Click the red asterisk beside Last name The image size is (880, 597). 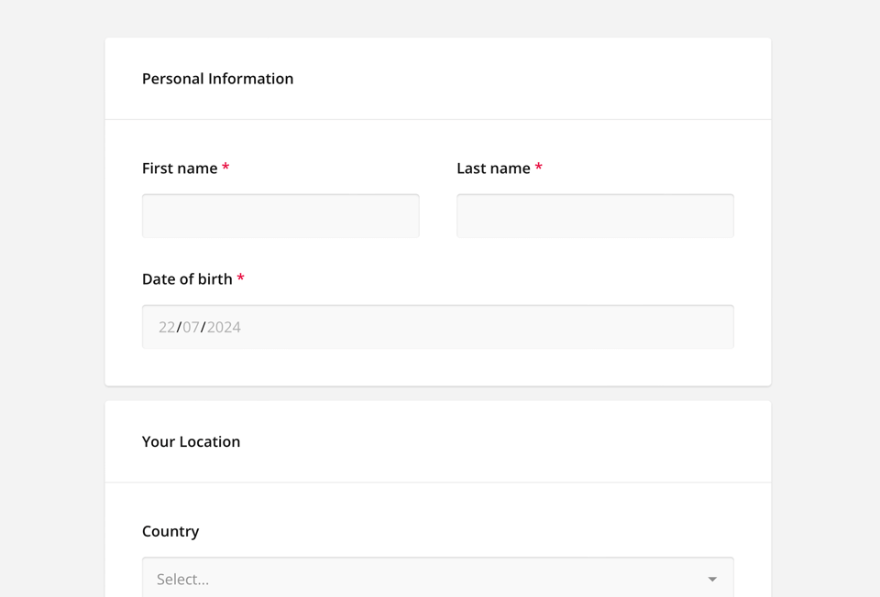pos(539,168)
